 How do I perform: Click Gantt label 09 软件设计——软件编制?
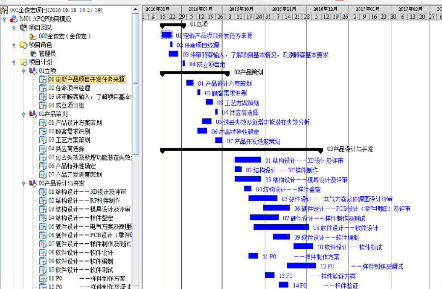[x=327, y=237]
